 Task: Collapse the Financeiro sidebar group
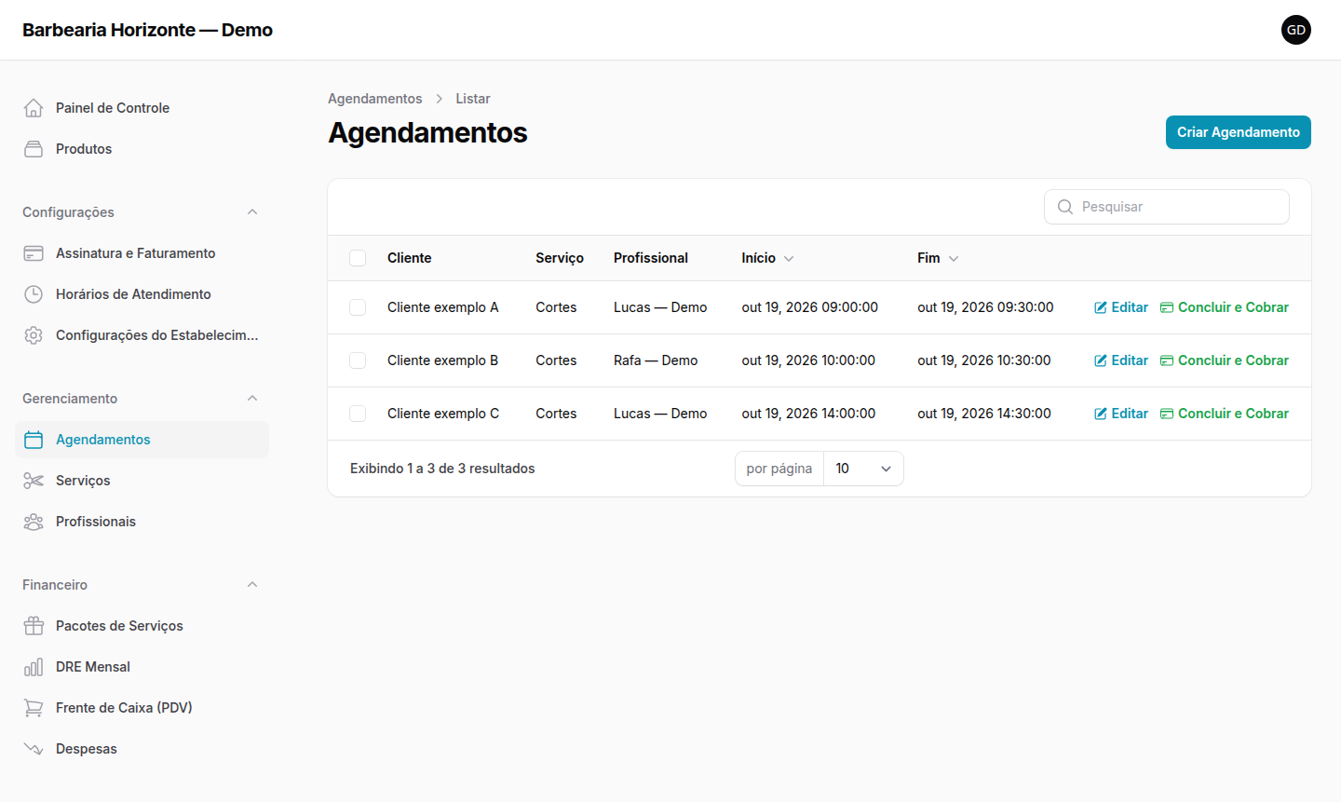[x=252, y=585]
